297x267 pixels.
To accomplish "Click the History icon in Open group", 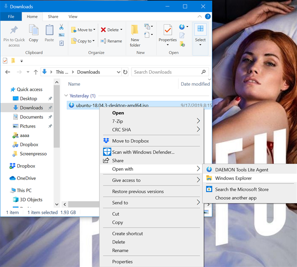I will 182,44.
